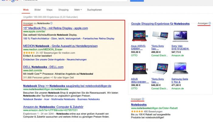Open the Sony Vaio SVE1512C6EW product link
This screenshot has width=213, height=122.
click(180, 47)
